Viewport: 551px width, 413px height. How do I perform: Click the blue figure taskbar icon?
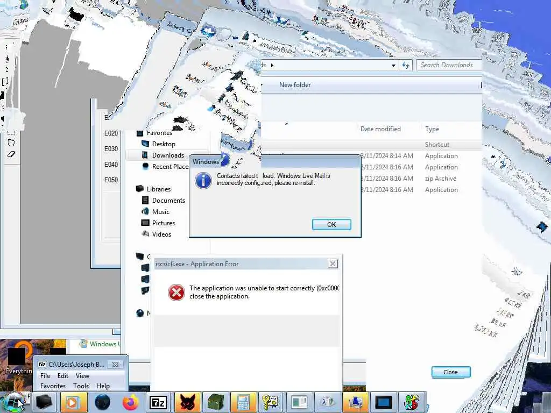(x=355, y=402)
